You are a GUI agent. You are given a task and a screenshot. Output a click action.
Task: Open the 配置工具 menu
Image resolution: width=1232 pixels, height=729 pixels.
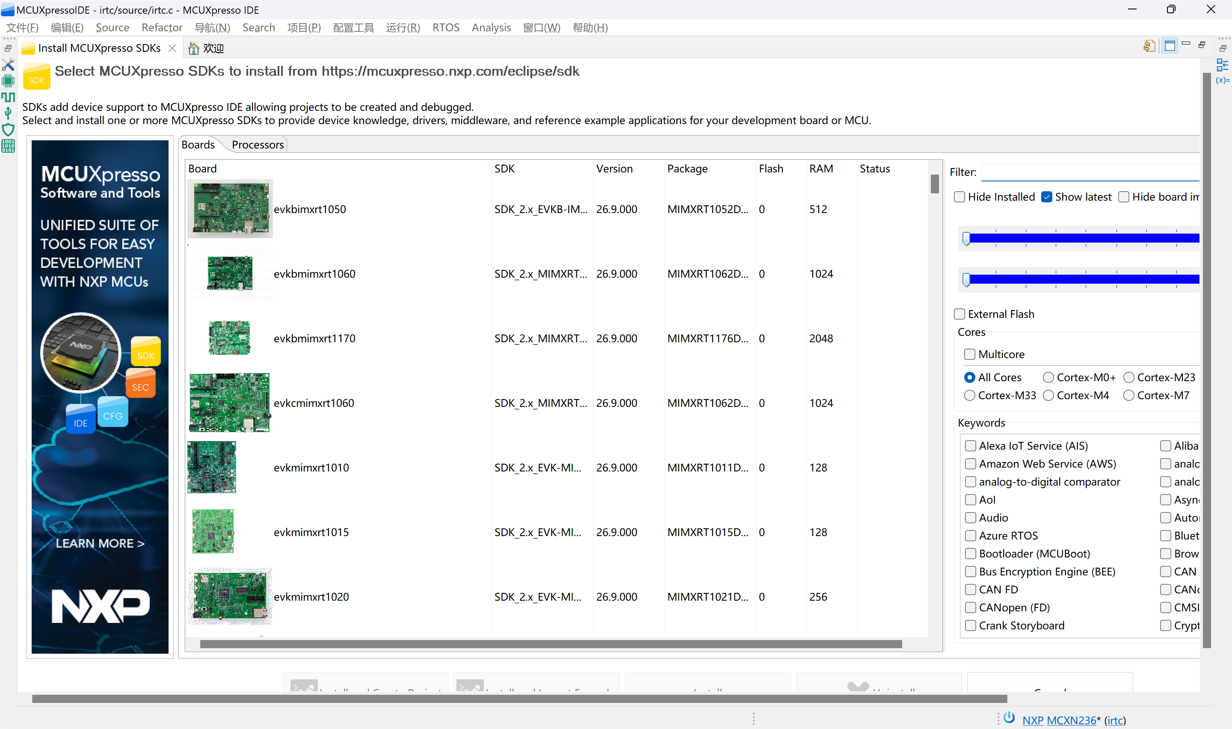353,27
